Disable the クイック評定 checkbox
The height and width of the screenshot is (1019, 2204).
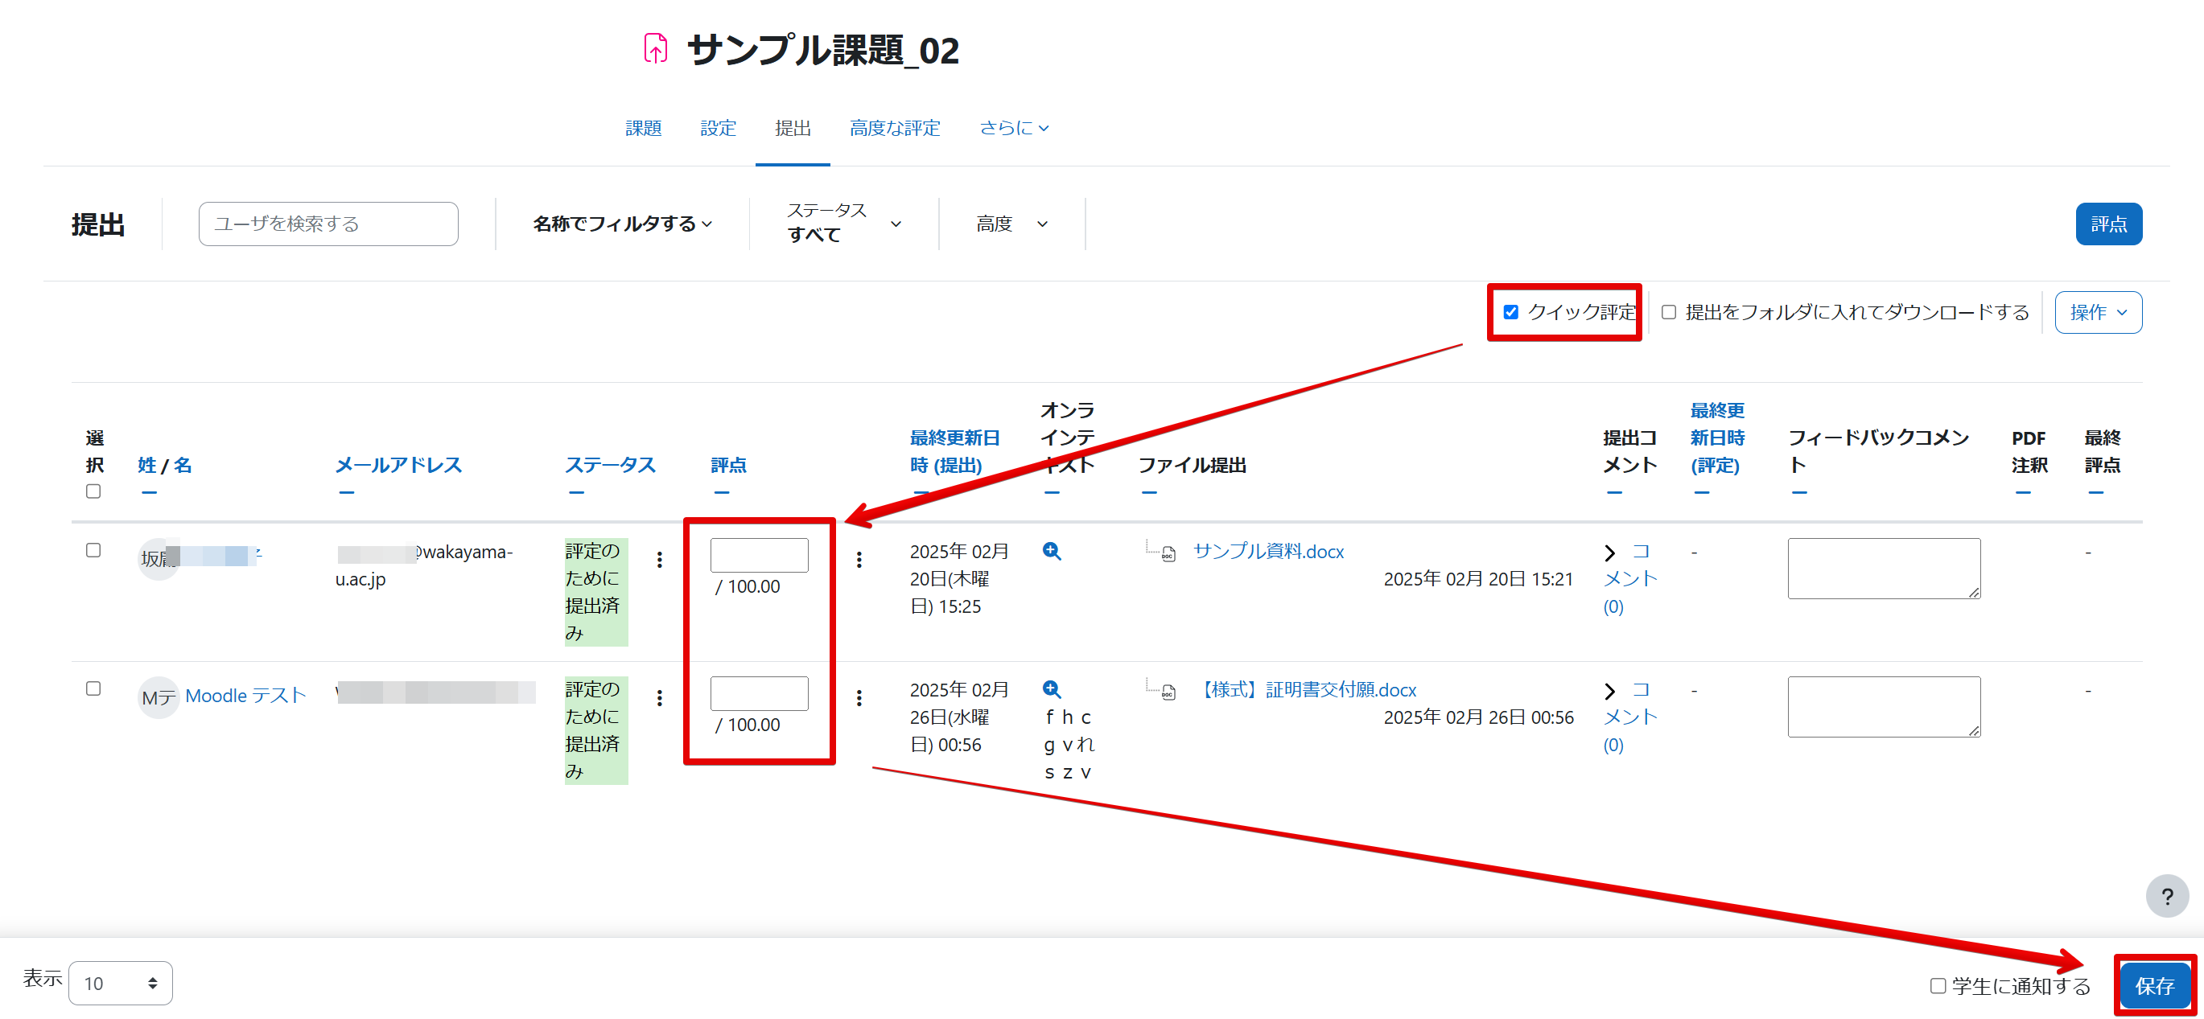[1511, 312]
